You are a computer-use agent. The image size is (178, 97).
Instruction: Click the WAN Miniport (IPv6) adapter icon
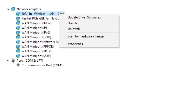18,33
